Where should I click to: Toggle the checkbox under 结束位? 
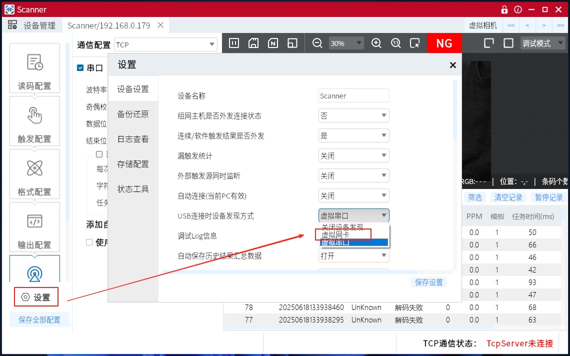99,154
